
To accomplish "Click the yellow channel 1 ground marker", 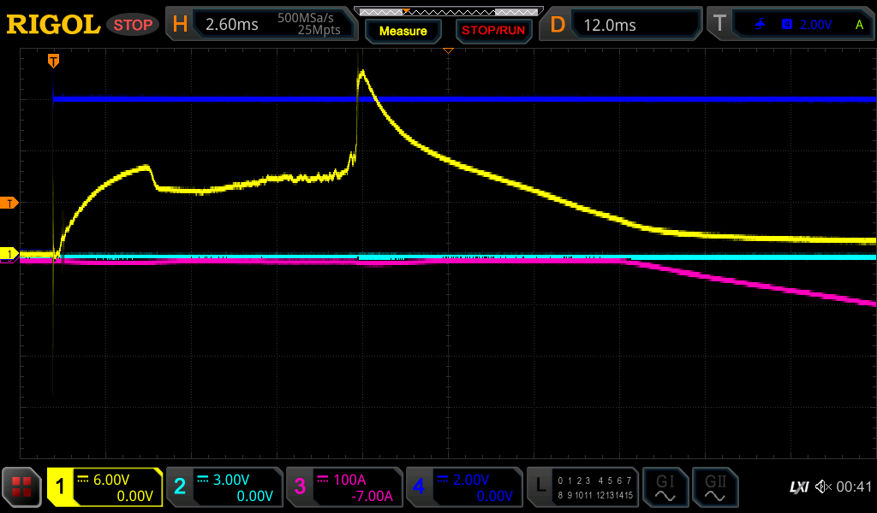I will point(9,254).
